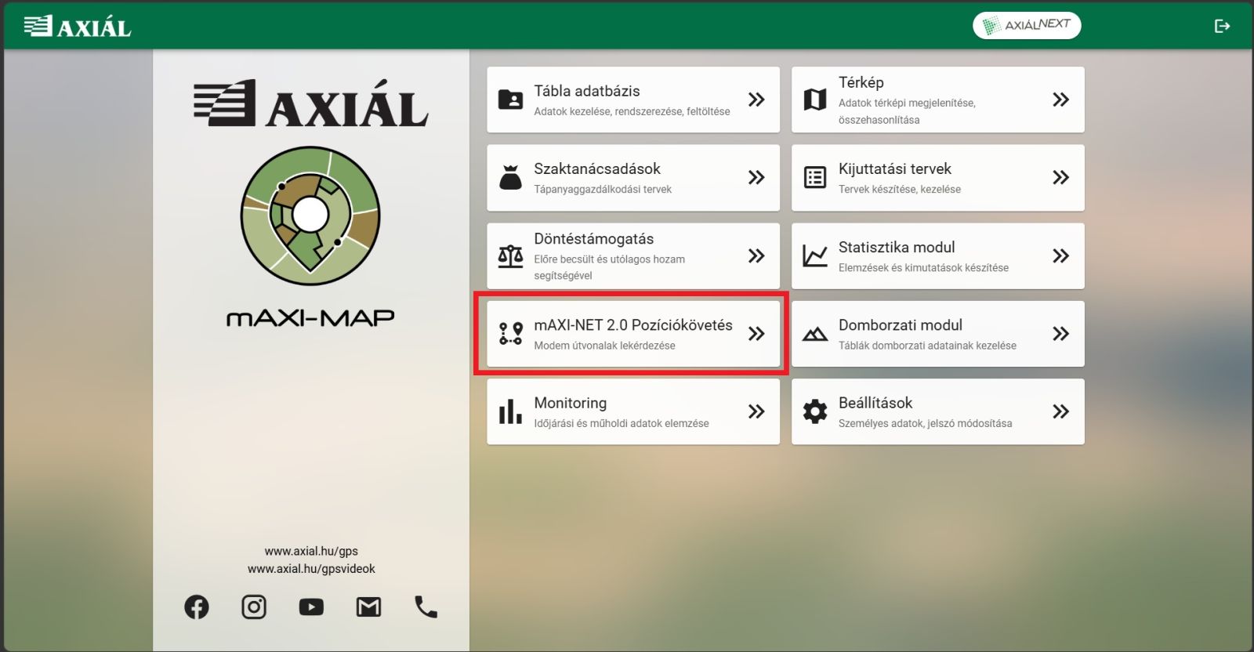
Task: Expand Monitoring via double chevron
Action: click(756, 411)
